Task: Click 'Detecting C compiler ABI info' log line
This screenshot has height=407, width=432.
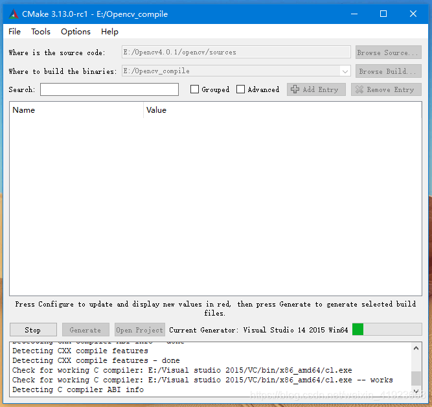Action: (x=78, y=390)
